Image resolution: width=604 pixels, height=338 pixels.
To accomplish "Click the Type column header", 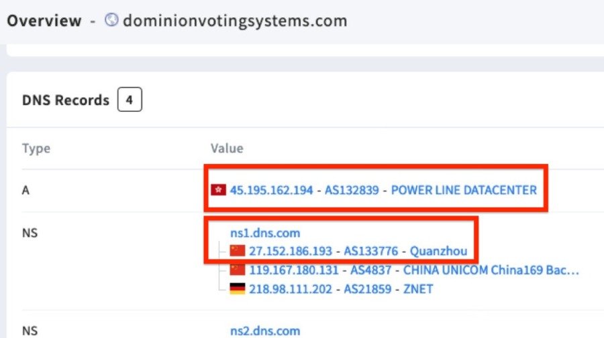I will (36, 149).
